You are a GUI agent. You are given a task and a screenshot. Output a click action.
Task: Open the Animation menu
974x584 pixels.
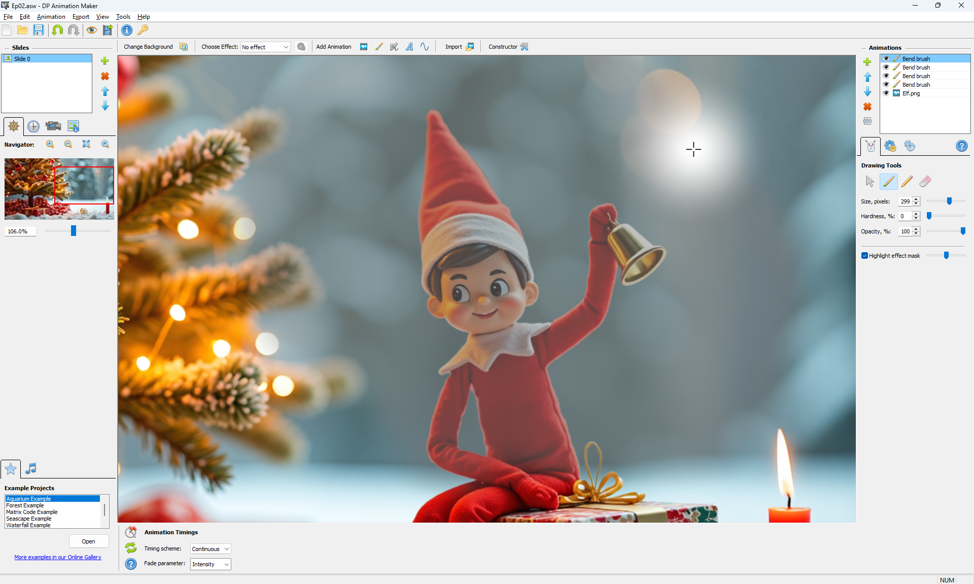[51, 17]
